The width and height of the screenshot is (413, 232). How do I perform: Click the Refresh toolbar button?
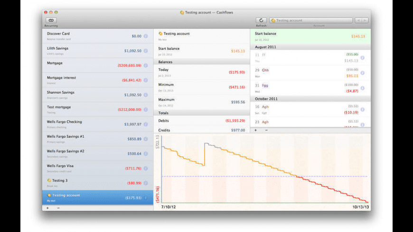(x=261, y=20)
